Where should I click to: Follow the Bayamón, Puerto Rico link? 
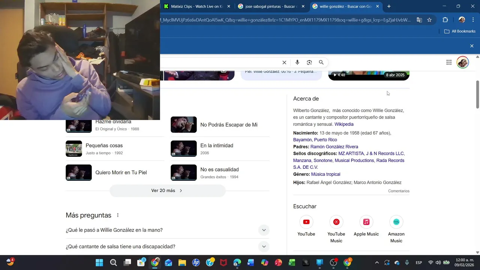point(315,140)
